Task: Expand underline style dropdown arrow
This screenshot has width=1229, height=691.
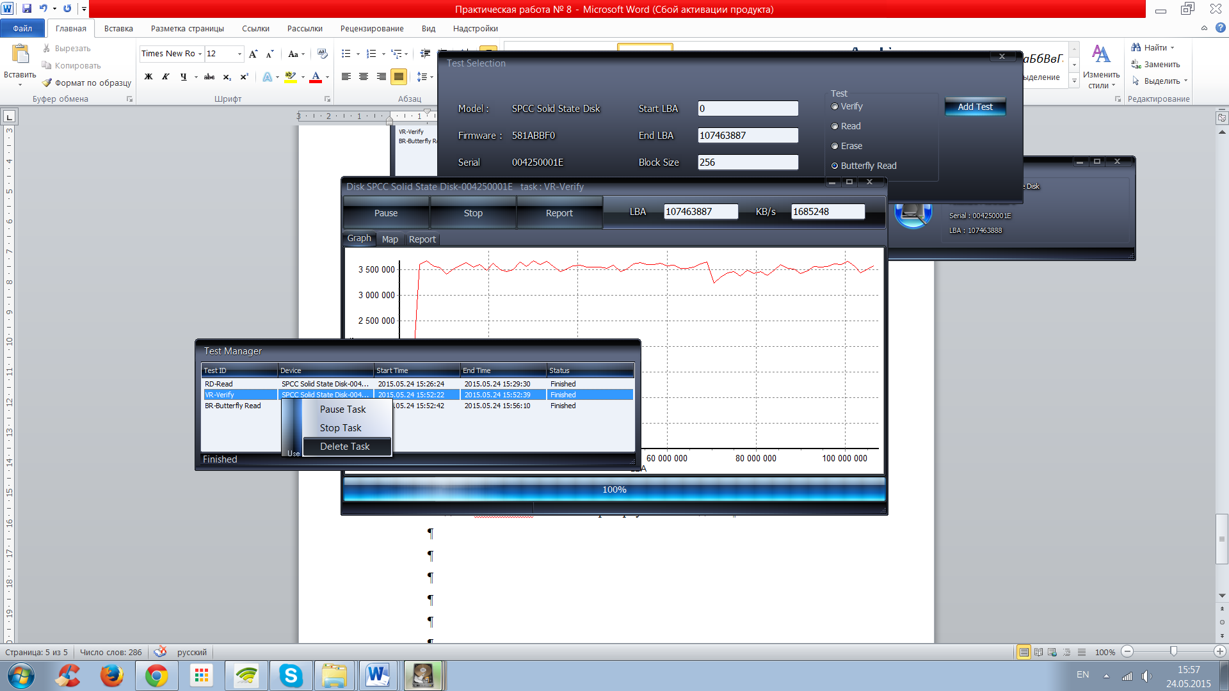Action: click(195, 77)
